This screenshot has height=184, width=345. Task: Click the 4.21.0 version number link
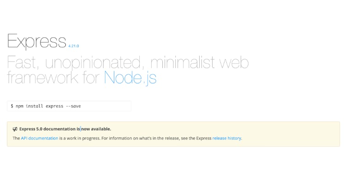click(x=74, y=46)
